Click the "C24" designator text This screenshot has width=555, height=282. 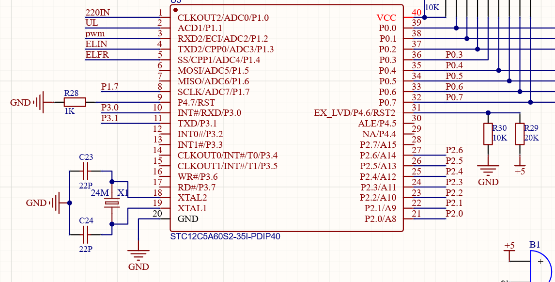(86, 221)
